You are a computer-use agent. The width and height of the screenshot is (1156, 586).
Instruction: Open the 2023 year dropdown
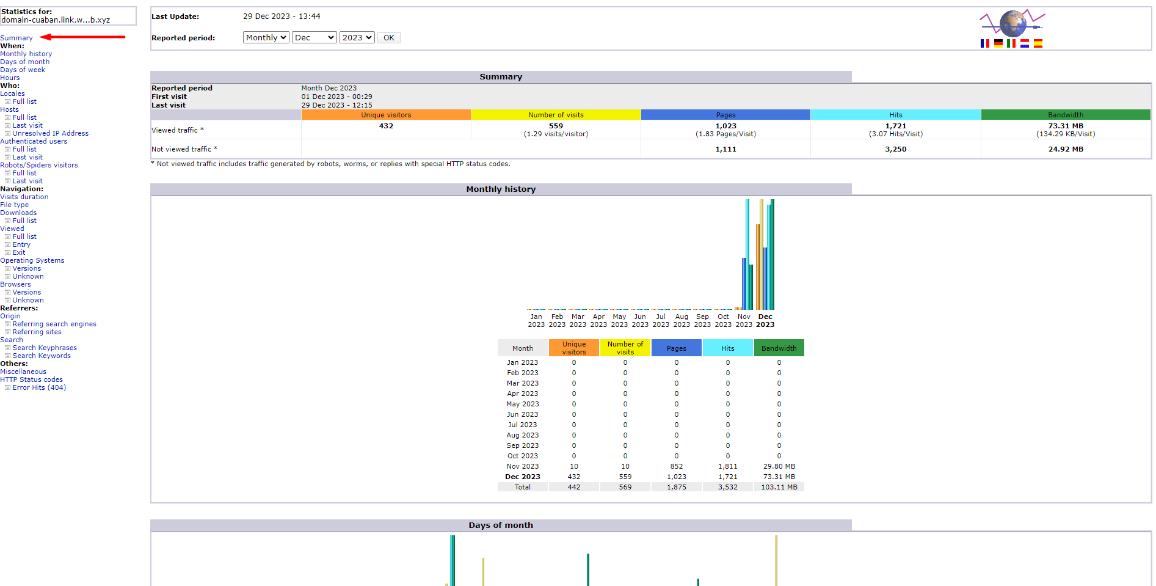[357, 38]
